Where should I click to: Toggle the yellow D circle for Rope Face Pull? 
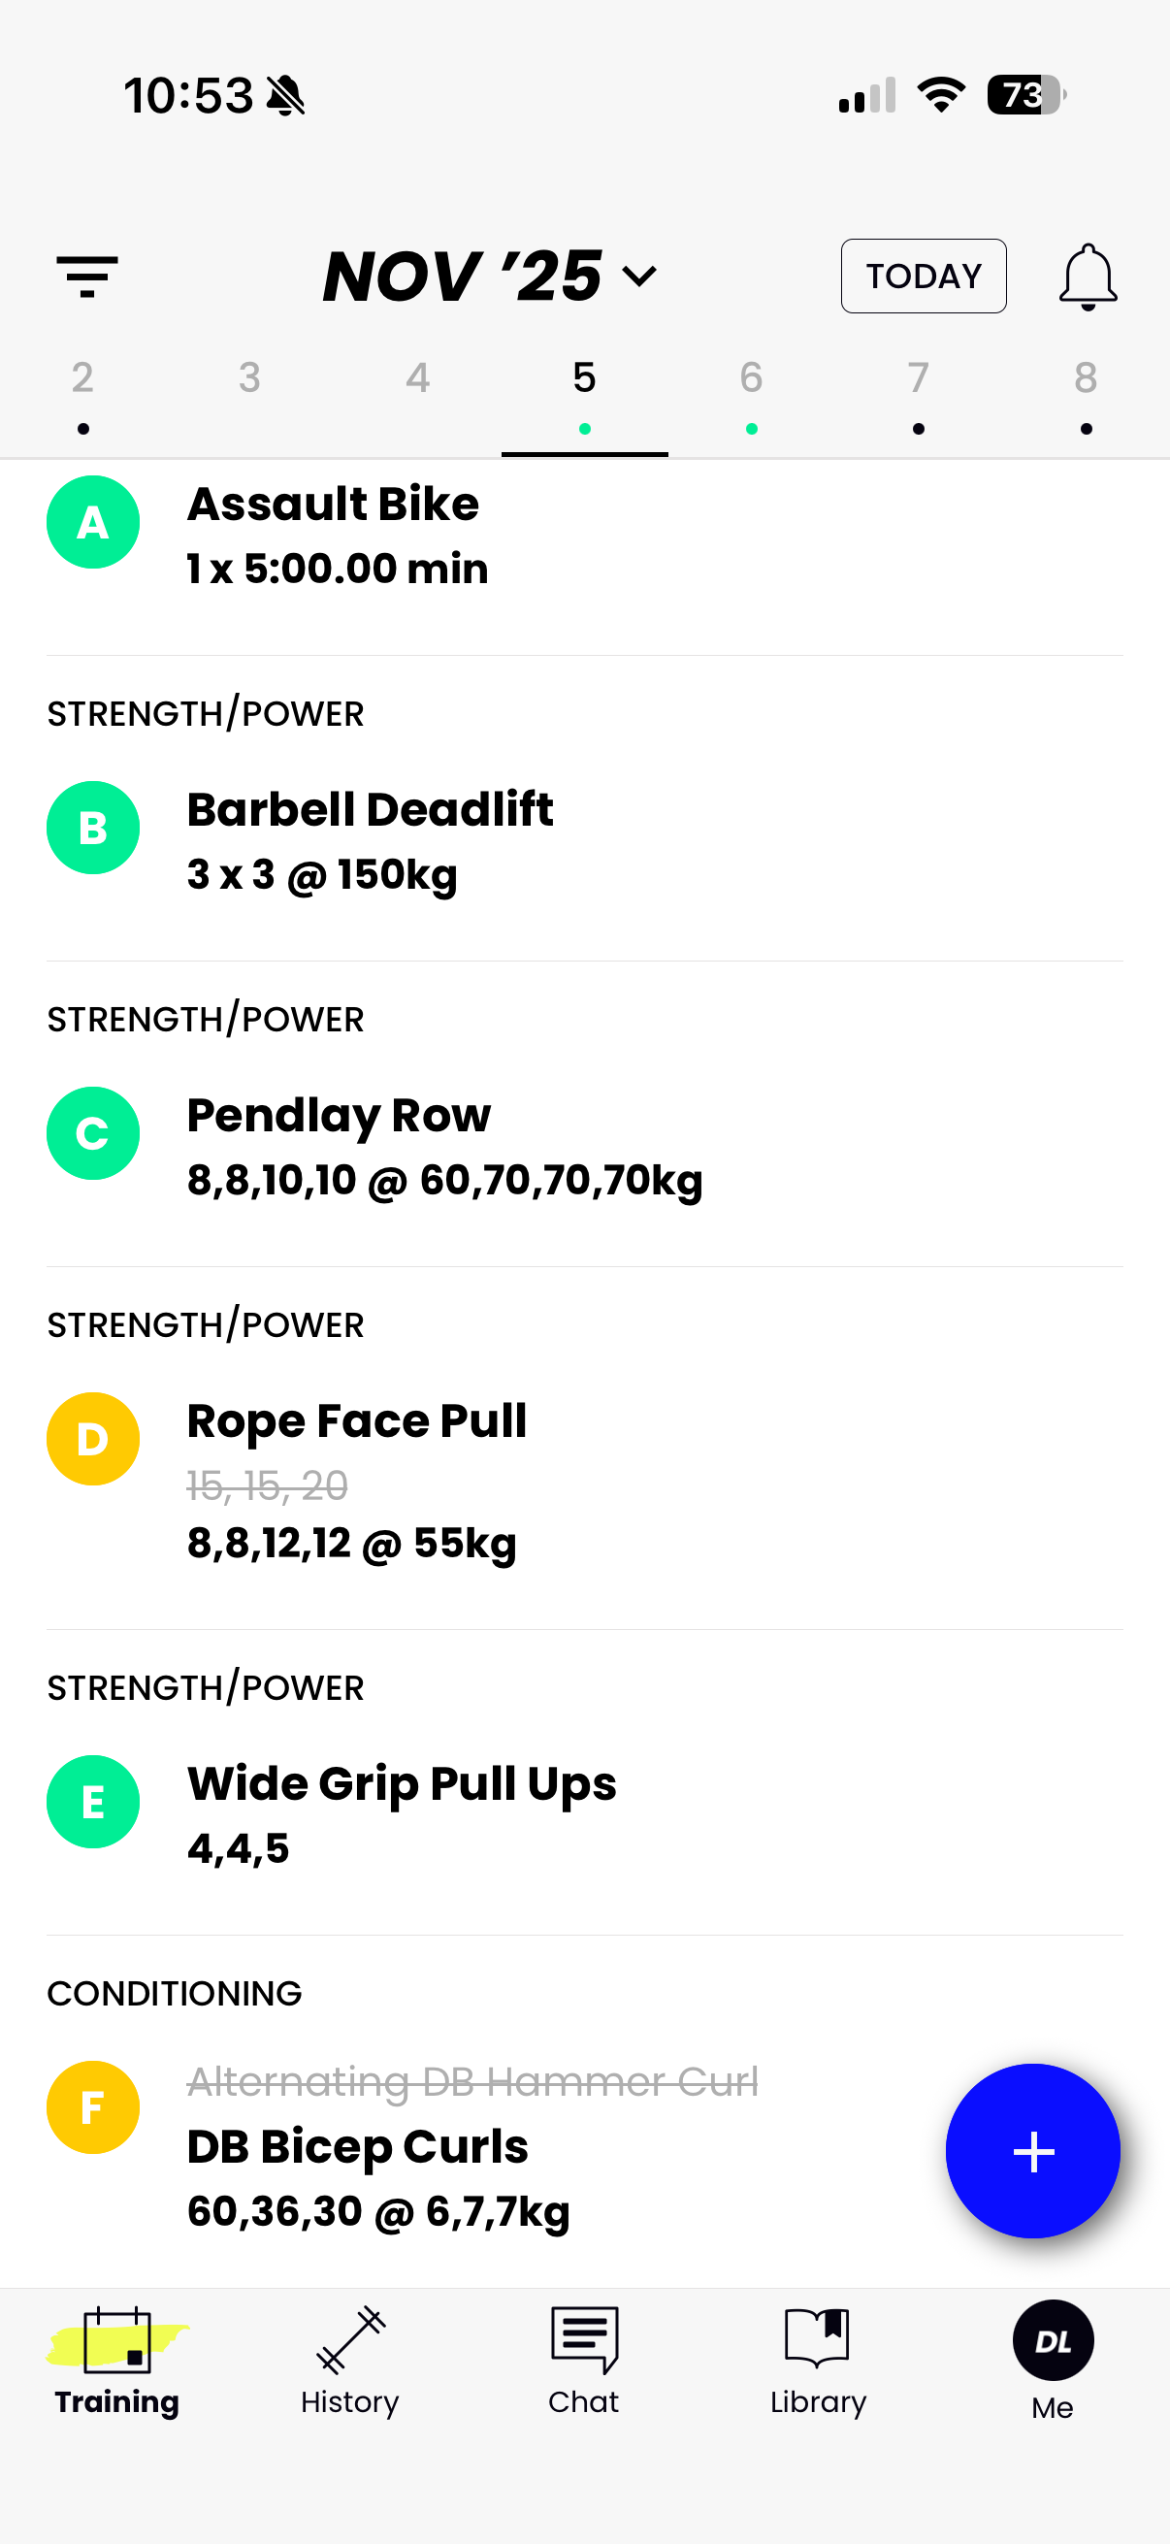(93, 1439)
